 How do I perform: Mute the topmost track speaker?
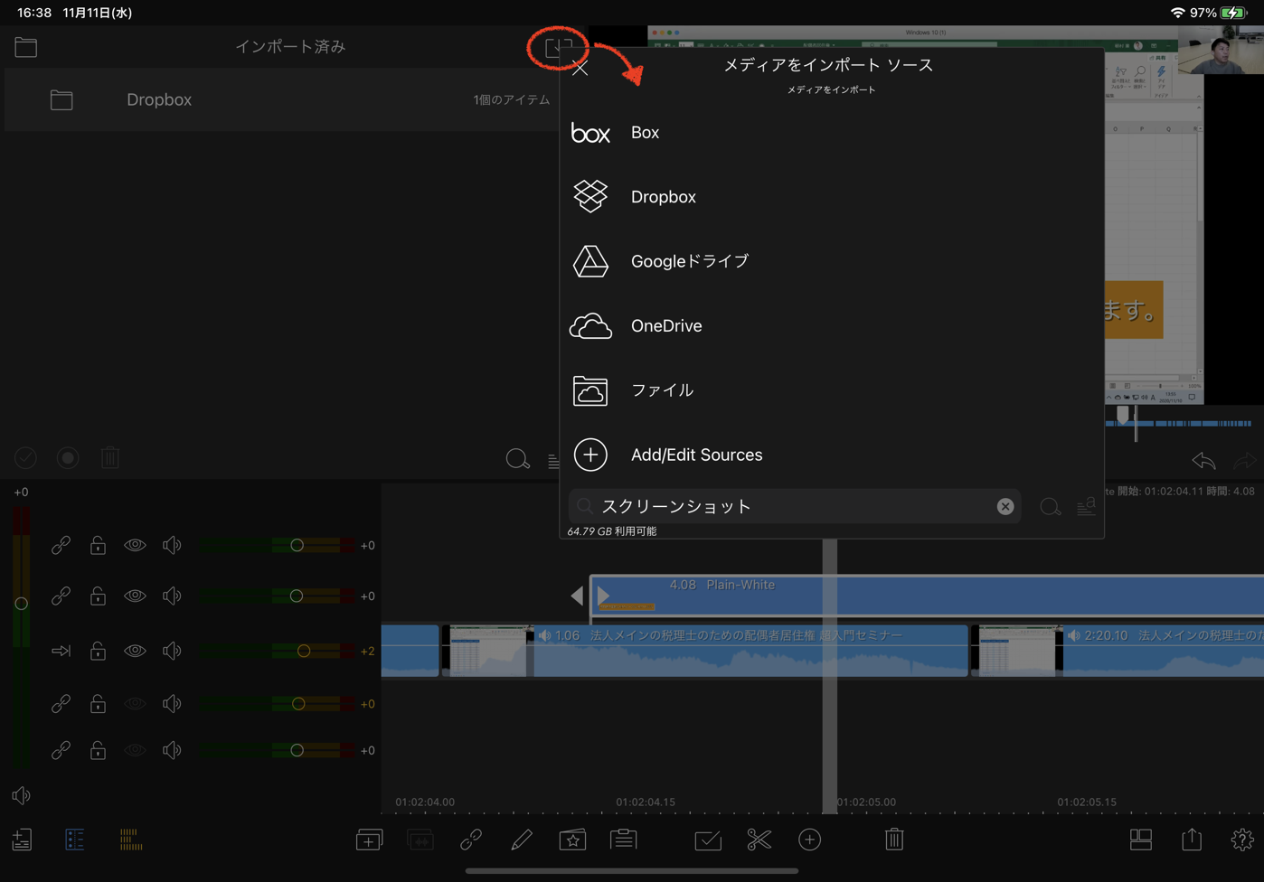click(172, 545)
